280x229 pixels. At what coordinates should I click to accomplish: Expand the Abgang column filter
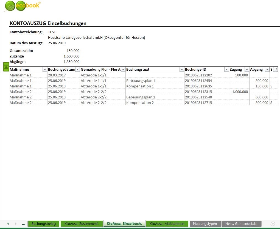pyautogui.click(x=267, y=70)
